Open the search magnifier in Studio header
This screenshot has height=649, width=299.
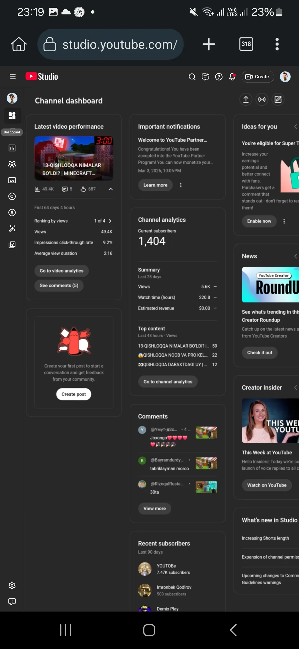192,77
